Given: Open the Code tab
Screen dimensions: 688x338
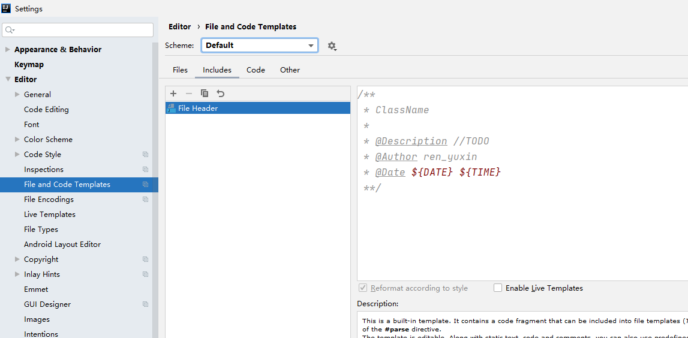Looking at the screenshot, I should (256, 70).
